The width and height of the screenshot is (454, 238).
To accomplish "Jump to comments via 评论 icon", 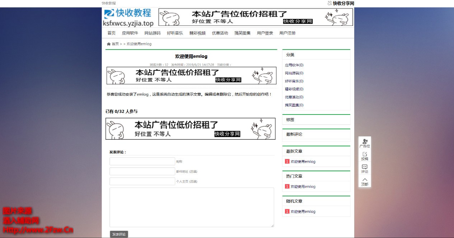I will pyautogui.click(x=365, y=167).
